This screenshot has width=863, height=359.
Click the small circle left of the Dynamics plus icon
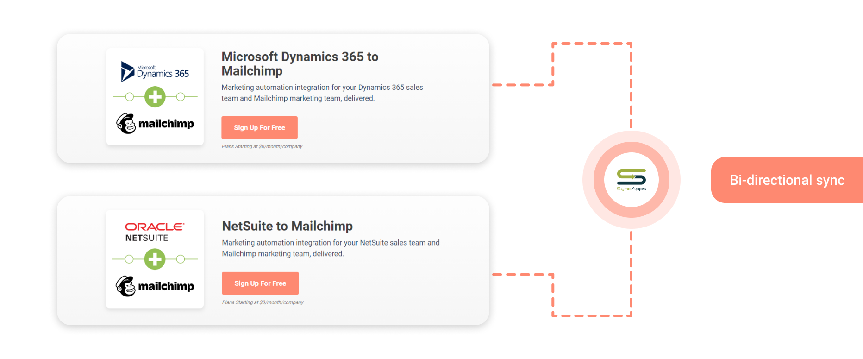pos(130,97)
